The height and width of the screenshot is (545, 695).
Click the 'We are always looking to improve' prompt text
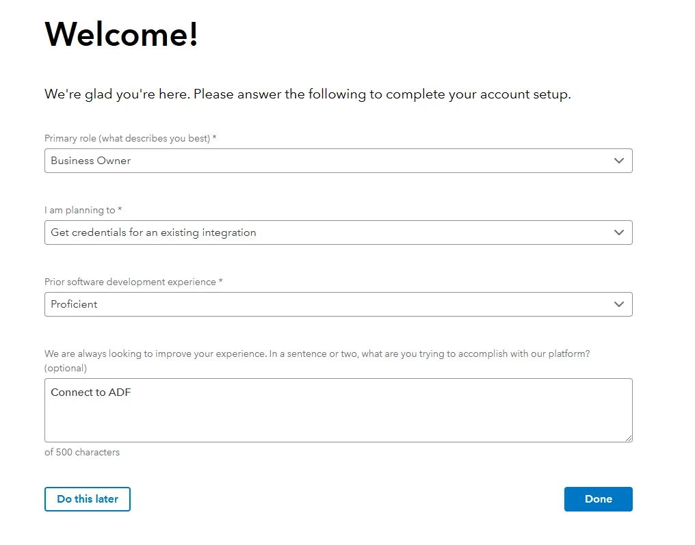(x=317, y=360)
